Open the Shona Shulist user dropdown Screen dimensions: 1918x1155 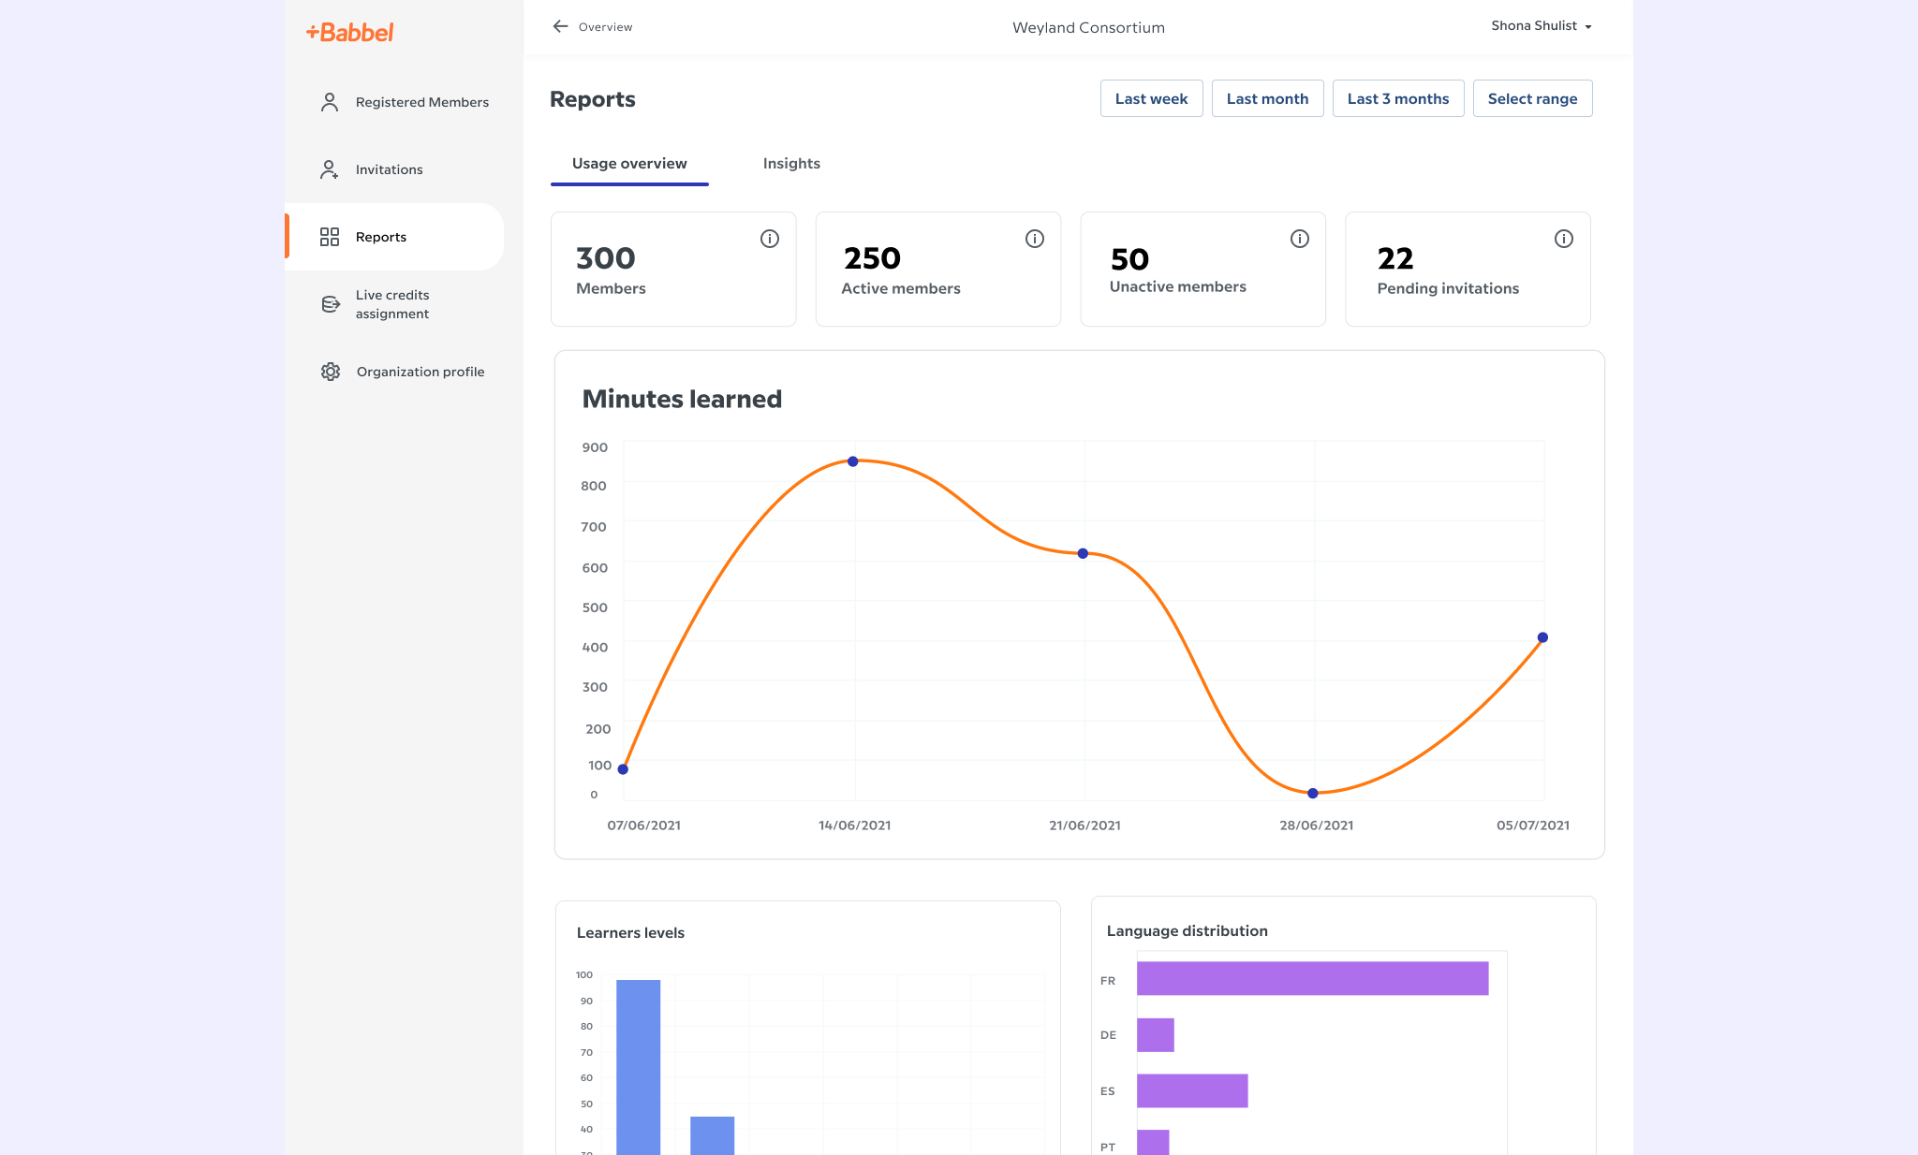[x=1542, y=26]
